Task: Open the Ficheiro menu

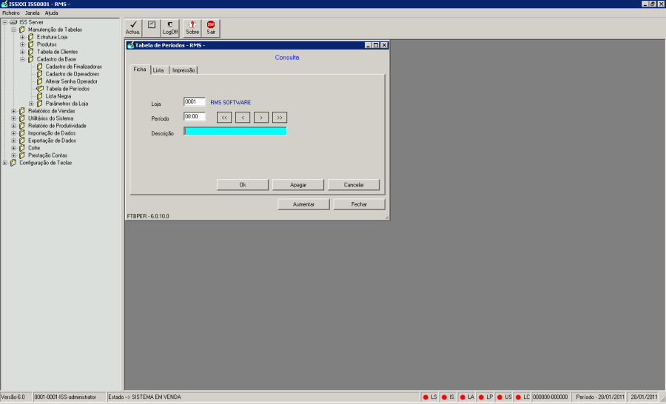Action: 11,13
